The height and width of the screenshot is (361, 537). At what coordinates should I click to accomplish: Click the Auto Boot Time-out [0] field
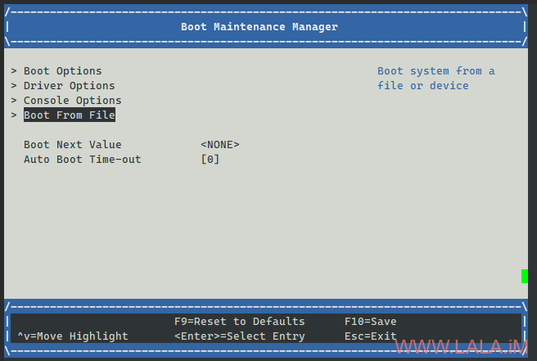210,160
